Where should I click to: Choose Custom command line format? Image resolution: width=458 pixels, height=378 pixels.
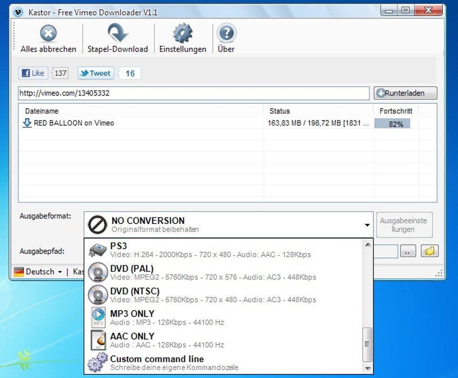(224, 363)
